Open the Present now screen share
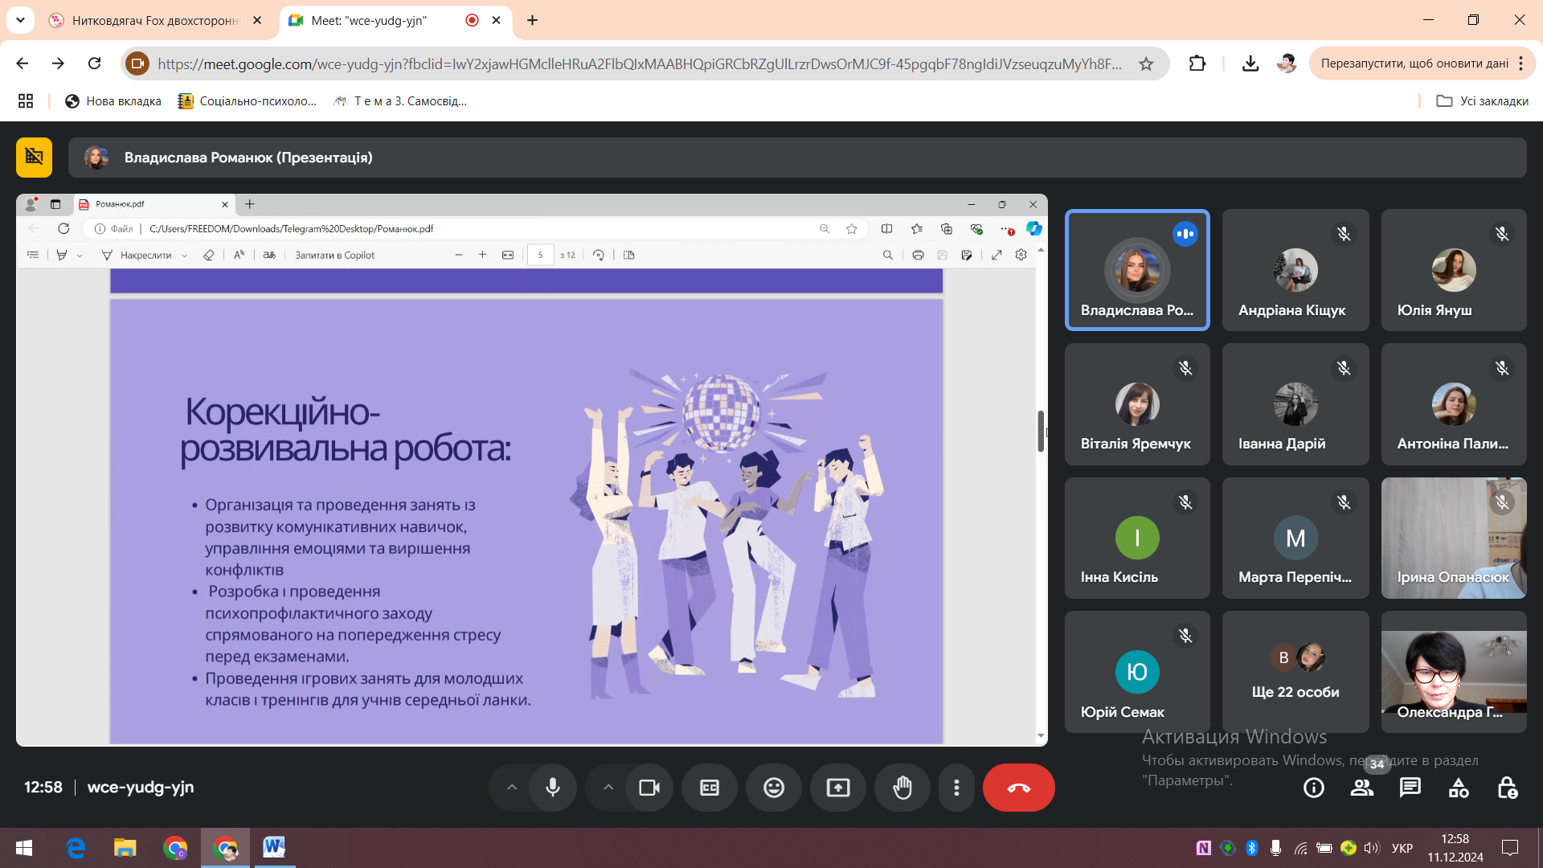This screenshot has width=1543, height=868. point(838,788)
